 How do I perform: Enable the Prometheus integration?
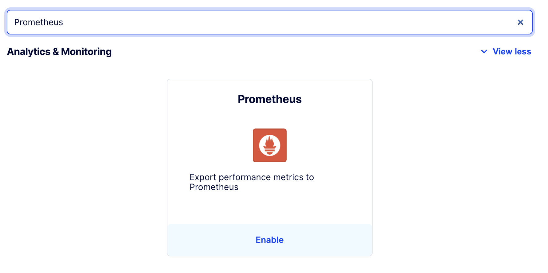pyautogui.click(x=269, y=240)
